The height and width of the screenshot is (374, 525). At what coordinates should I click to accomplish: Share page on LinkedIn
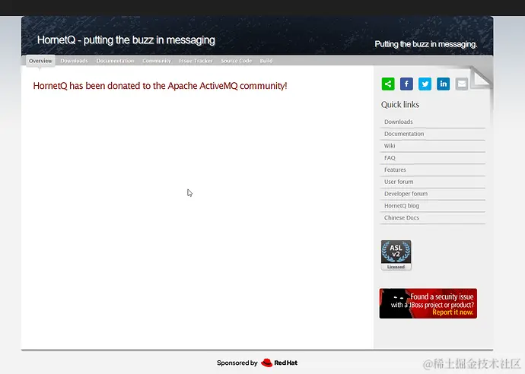pos(444,84)
